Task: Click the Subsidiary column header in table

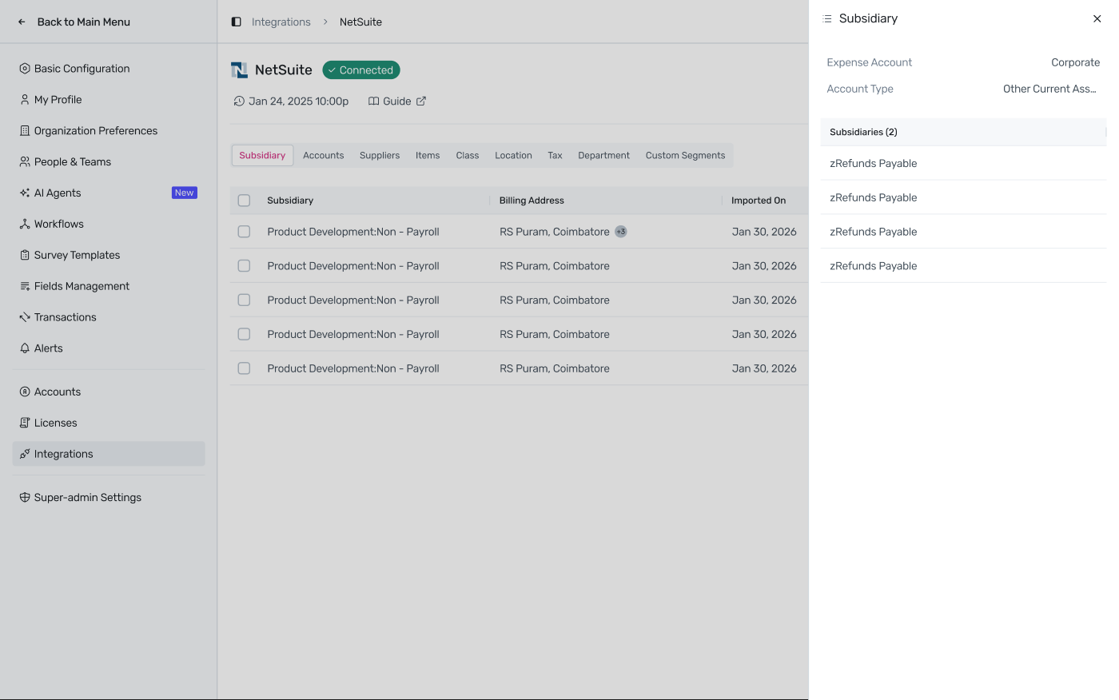Action: point(290,201)
